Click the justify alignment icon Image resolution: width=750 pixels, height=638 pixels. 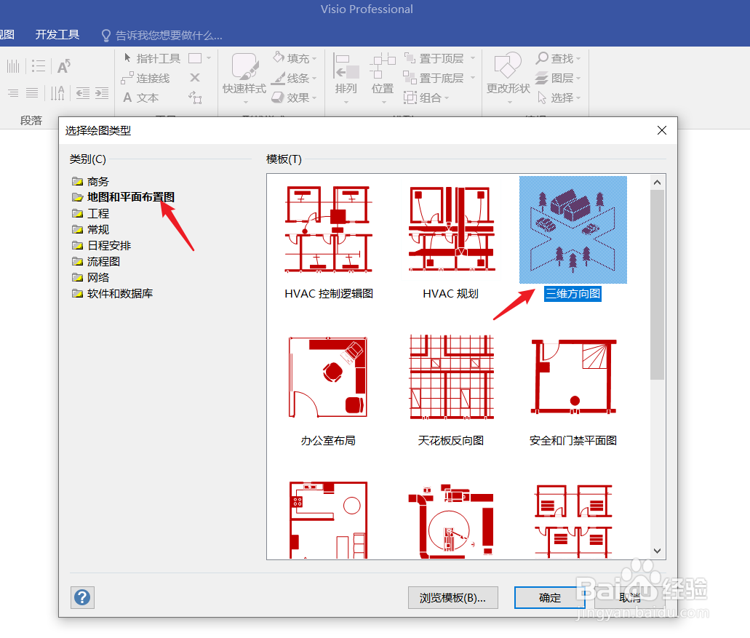point(32,93)
